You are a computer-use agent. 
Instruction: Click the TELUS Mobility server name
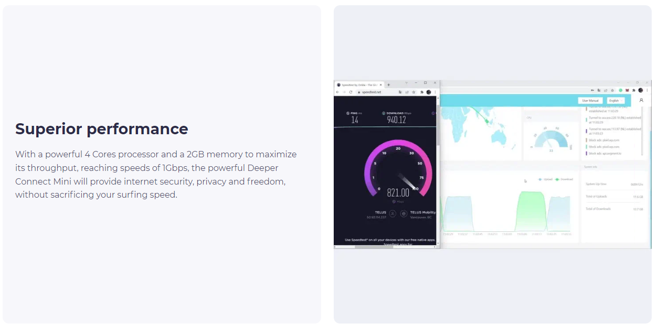click(x=423, y=212)
